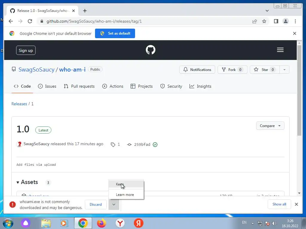Screen dimensions: 306x229
Task: Click the volume speaker tray icon
Action: click(274, 223)
